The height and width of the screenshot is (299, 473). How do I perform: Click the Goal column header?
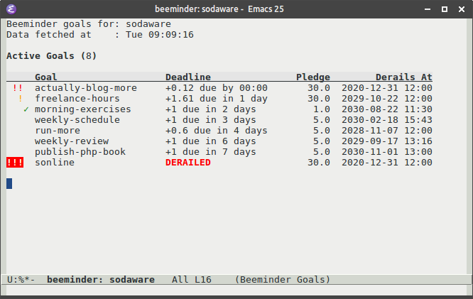pyautogui.click(x=46, y=77)
